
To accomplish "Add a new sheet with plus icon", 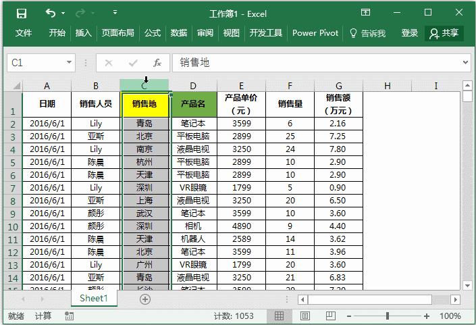I will click(x=145, y=299).
